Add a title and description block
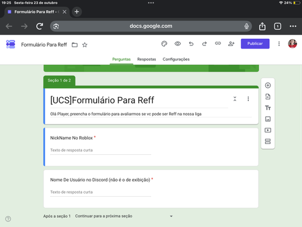This screenshot has width=302, height=227. pos(268,108)
